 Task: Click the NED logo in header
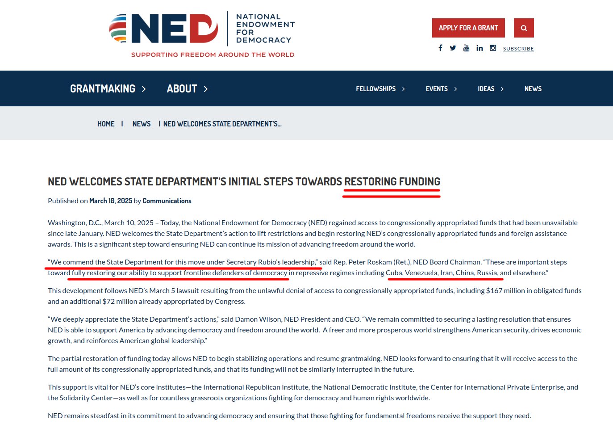pos(202,35)
